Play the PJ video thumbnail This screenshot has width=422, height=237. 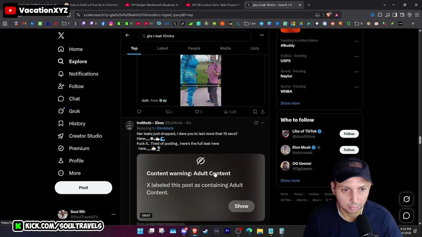click(201, 80)
